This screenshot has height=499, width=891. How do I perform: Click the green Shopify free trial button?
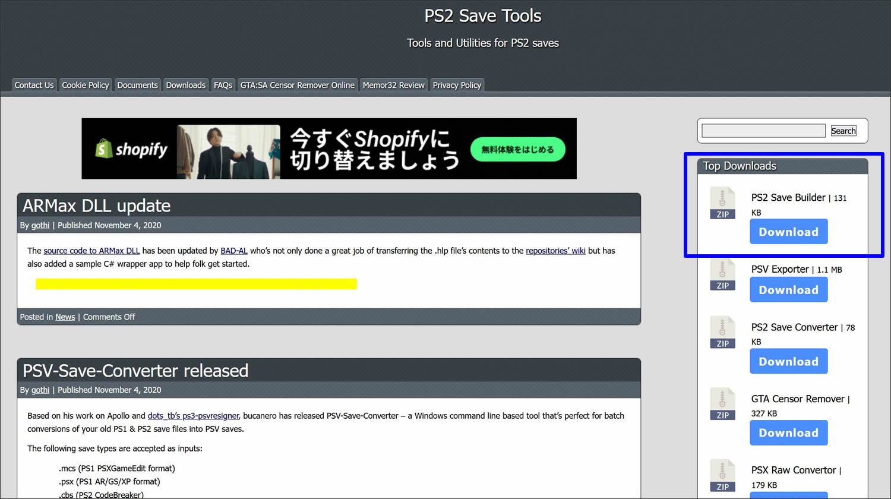(517, 149)
